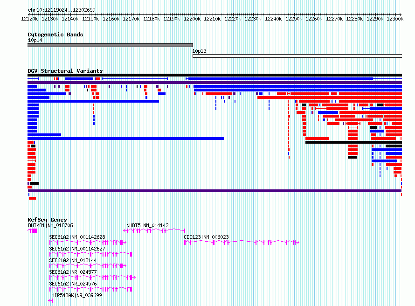This screenshot has width=415, height=306.
Task: Click the blue variant ending near 12183k
Action: [x=93, y=101]
